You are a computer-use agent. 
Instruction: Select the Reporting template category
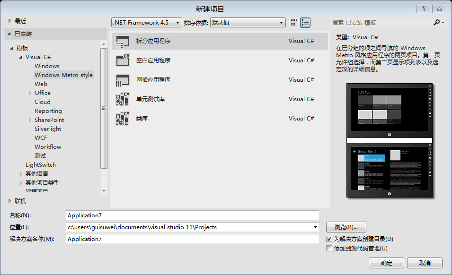(48, 111)
